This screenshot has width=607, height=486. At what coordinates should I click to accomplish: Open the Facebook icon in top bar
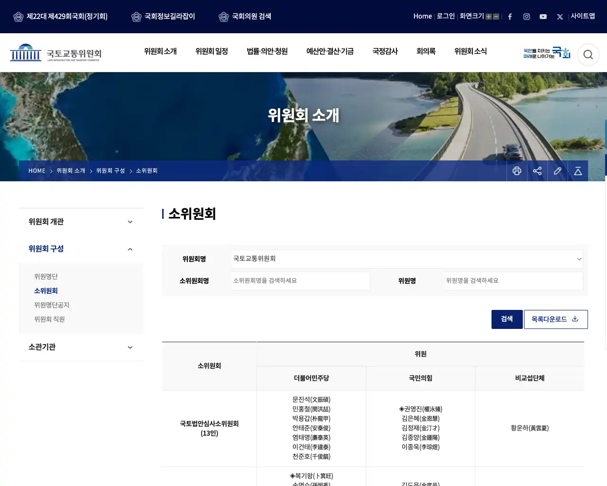[x=510, y=17]
